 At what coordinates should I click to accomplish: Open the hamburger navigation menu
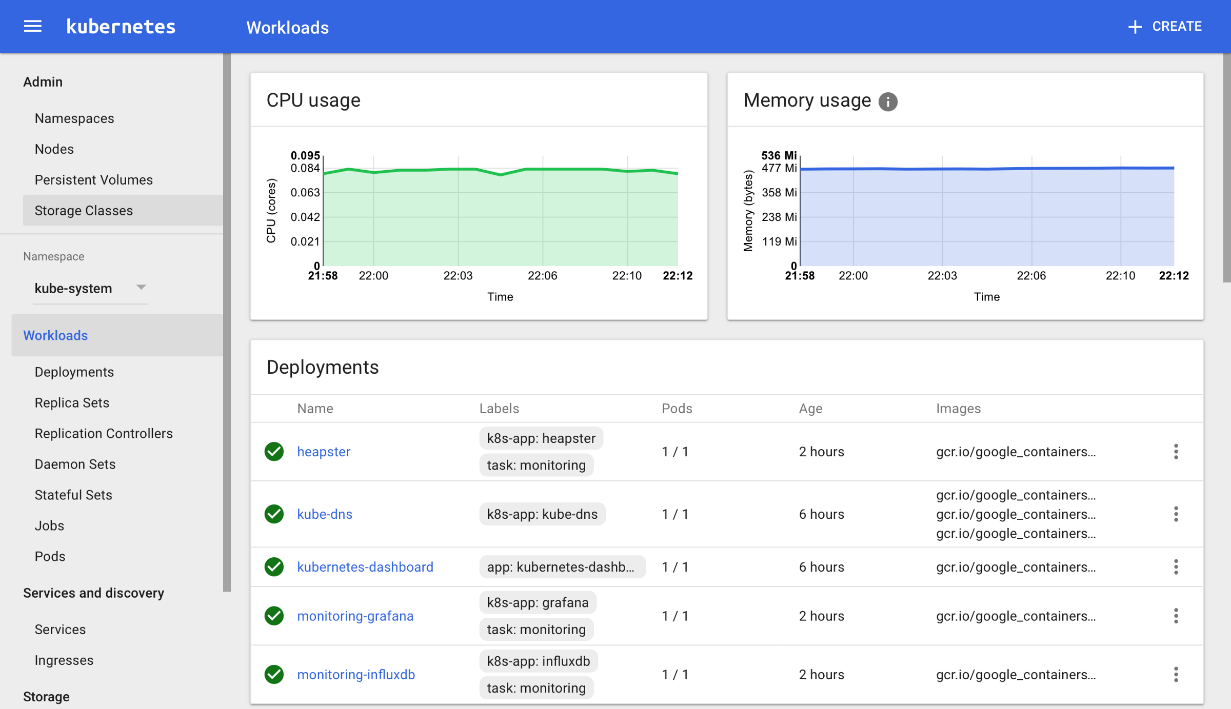(x=32, y=26)
